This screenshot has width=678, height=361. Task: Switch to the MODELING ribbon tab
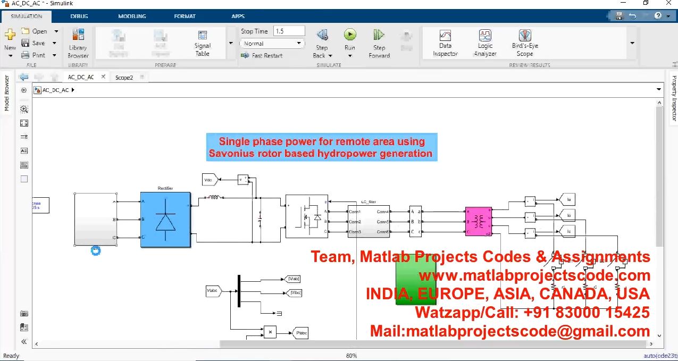pyautogui.click(x=132, y=16)
